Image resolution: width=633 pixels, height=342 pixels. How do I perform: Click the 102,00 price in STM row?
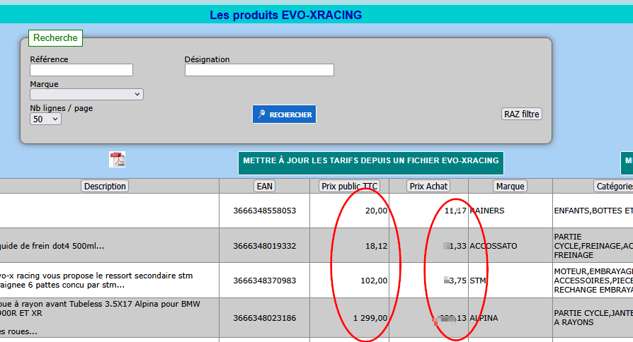click(x=374, y=281)
